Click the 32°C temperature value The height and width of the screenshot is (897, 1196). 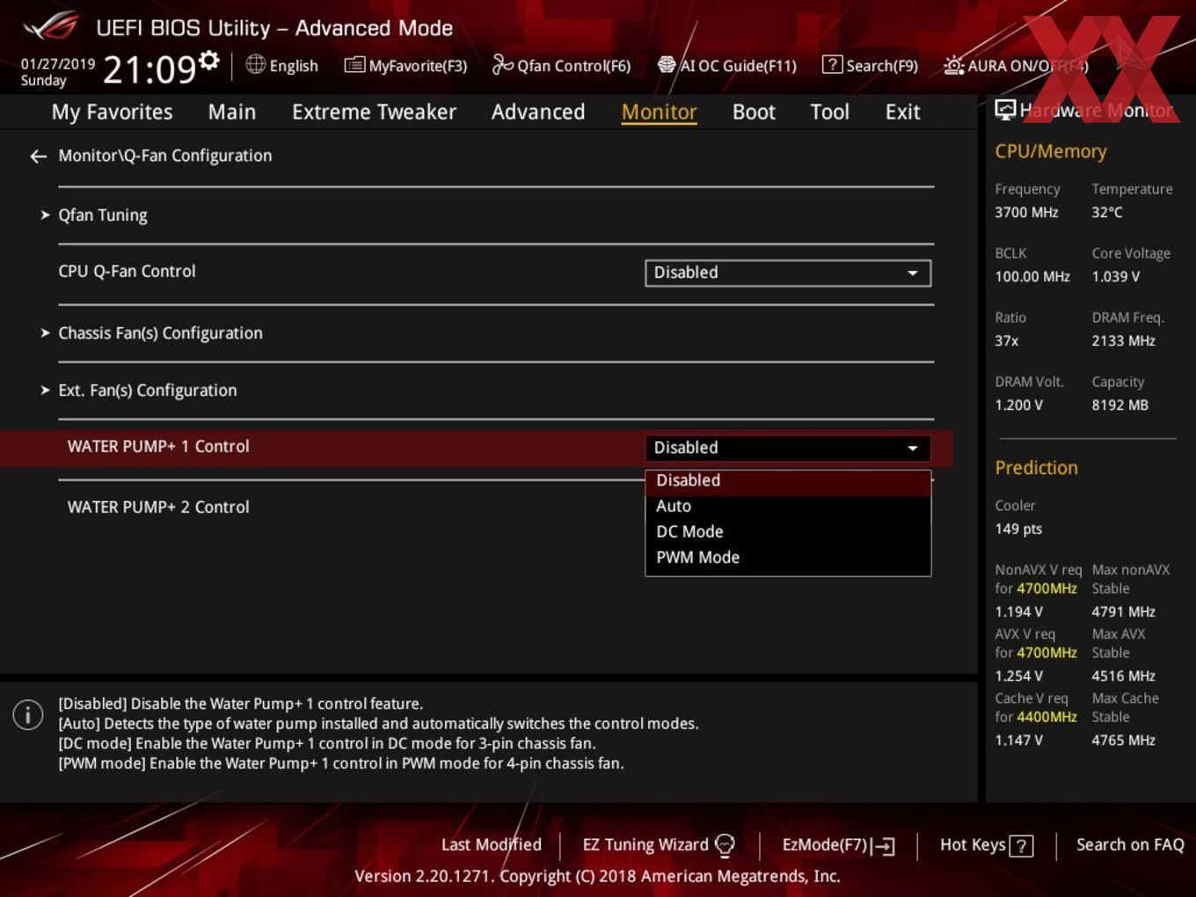(1107, 213)
